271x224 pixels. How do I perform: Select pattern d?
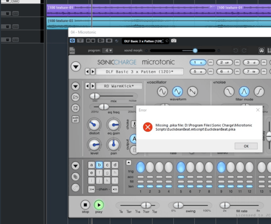115,165
